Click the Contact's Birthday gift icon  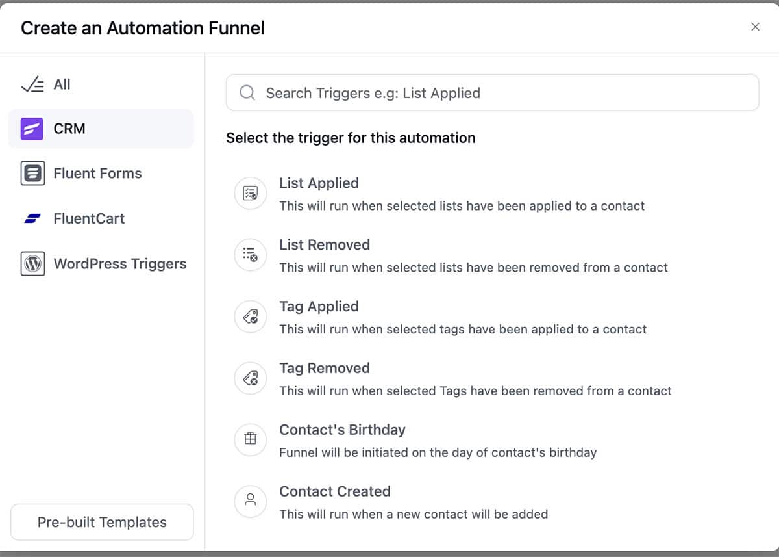(250, 439)
